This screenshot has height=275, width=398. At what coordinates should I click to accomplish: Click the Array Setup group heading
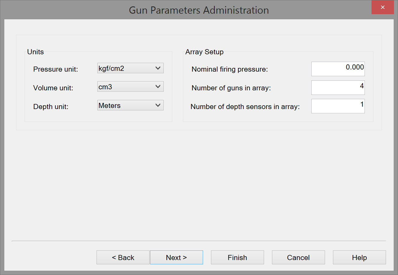pyautogui.click(x=204, y=52)
